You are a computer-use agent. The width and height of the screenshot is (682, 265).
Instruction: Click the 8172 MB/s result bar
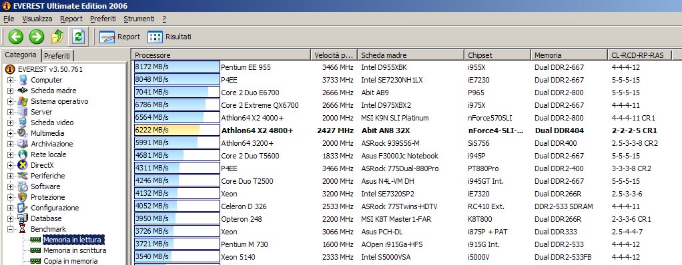tap(177, 67)
